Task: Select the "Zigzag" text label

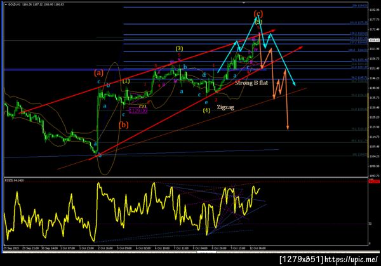Action: (x=225, y=107)
